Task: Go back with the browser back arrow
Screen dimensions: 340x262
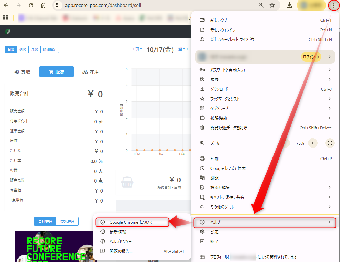Action: pyautogui.click(x=6, y=5)
